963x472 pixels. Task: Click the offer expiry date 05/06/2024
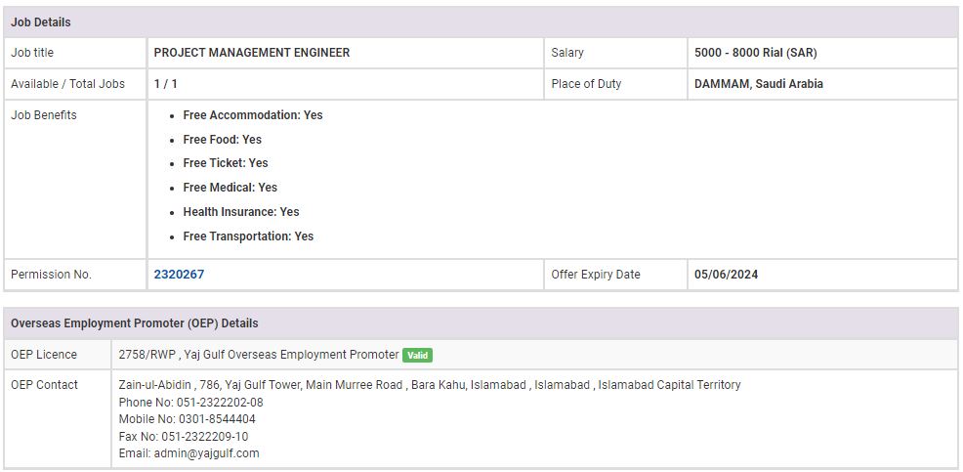click(x=726, y=275)
